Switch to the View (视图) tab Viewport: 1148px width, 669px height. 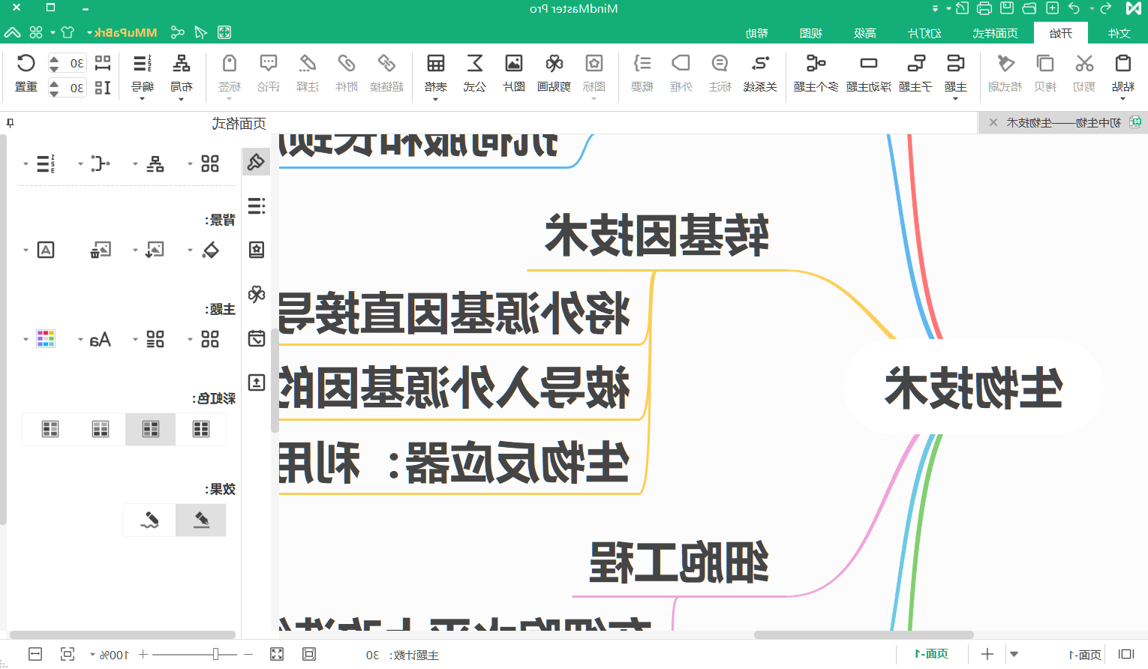tap(810, 33)
